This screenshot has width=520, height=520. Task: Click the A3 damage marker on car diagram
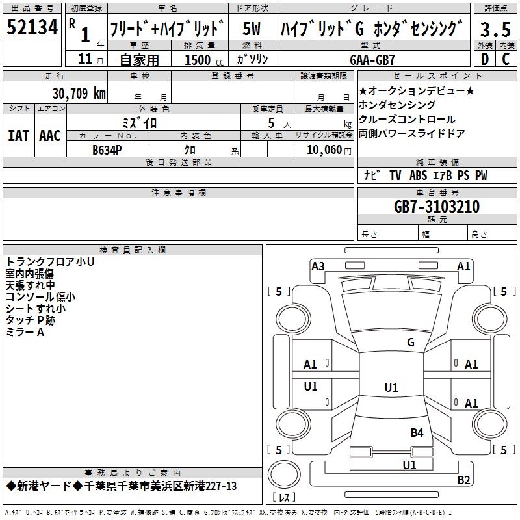pos(318,266)
